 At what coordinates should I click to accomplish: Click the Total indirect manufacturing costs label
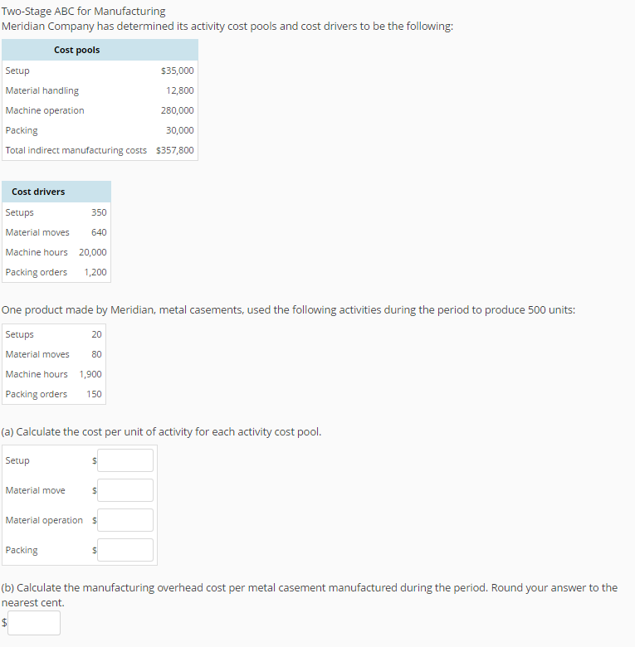click(76, 150)
